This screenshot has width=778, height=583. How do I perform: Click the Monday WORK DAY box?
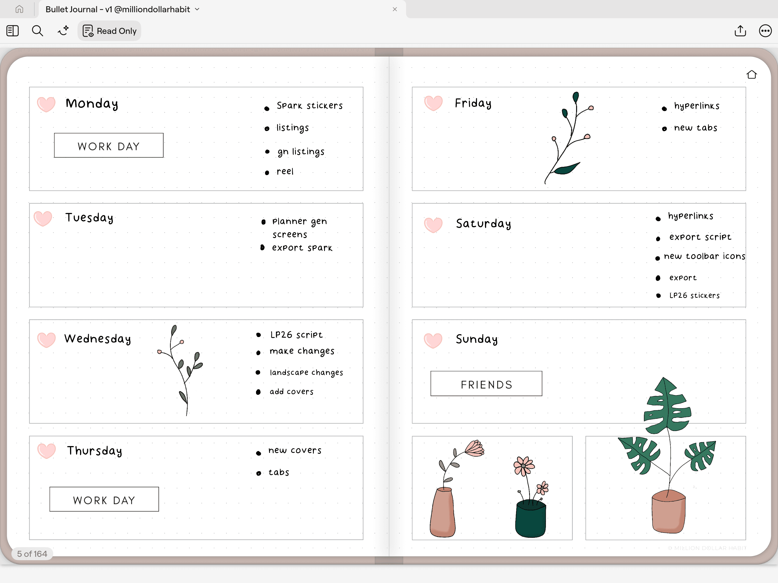pos(109,145)
